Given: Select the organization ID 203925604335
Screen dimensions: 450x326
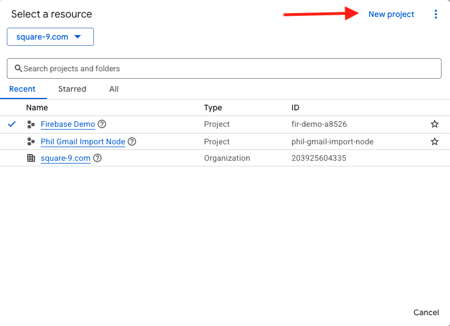Looking at the screenshot, I should tap(319, 158).
